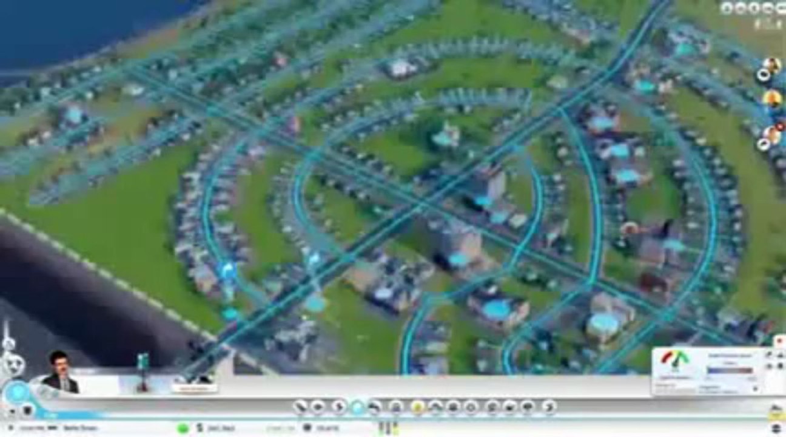This screenshot has width=786, height=437.
Task: Click the yellow-highlighted icon in build toolbar
Action: click(418, 407)
